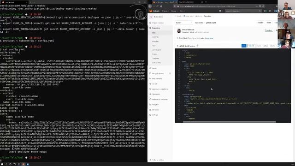This screenshot has width=295, height=166.
Task: Open the master branch dropdown
Action: 184,23
